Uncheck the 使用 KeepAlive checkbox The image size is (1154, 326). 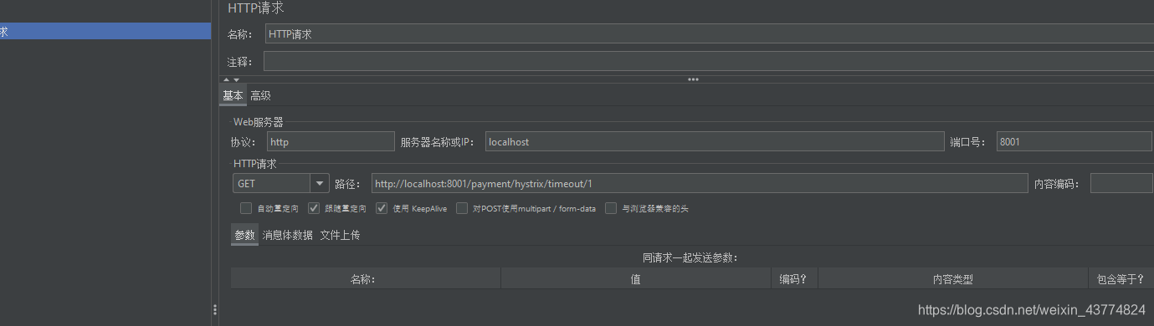(x=382, y=208)
